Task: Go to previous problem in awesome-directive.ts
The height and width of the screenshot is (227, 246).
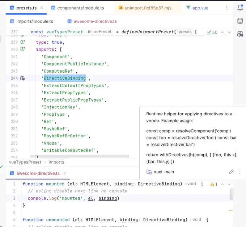Action: pos(222,184)
